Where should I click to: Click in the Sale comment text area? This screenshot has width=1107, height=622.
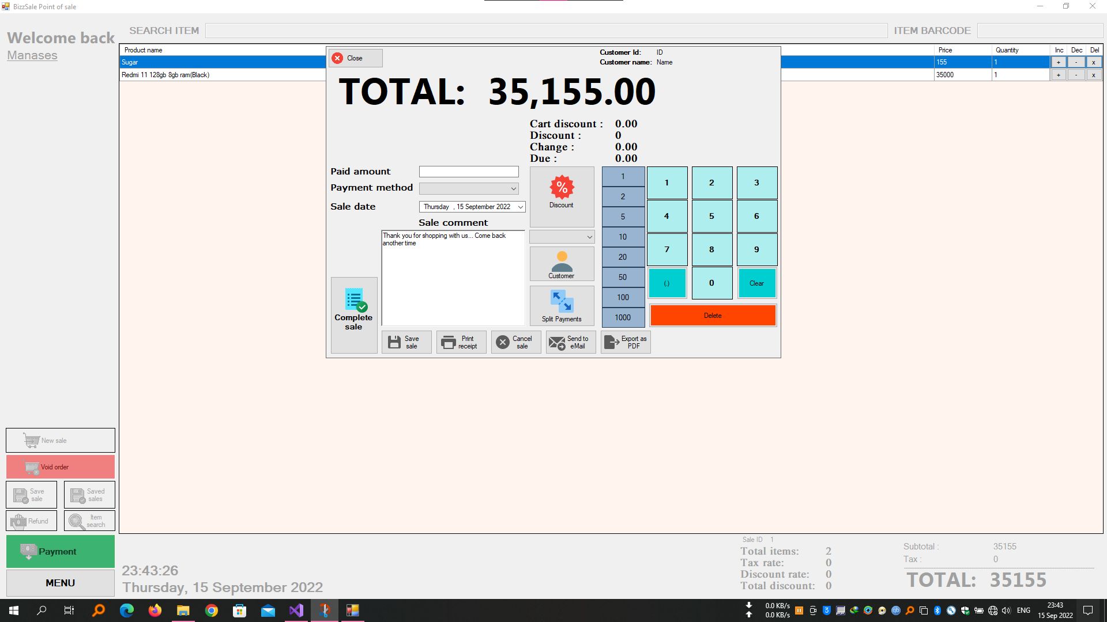click(453, 278)
